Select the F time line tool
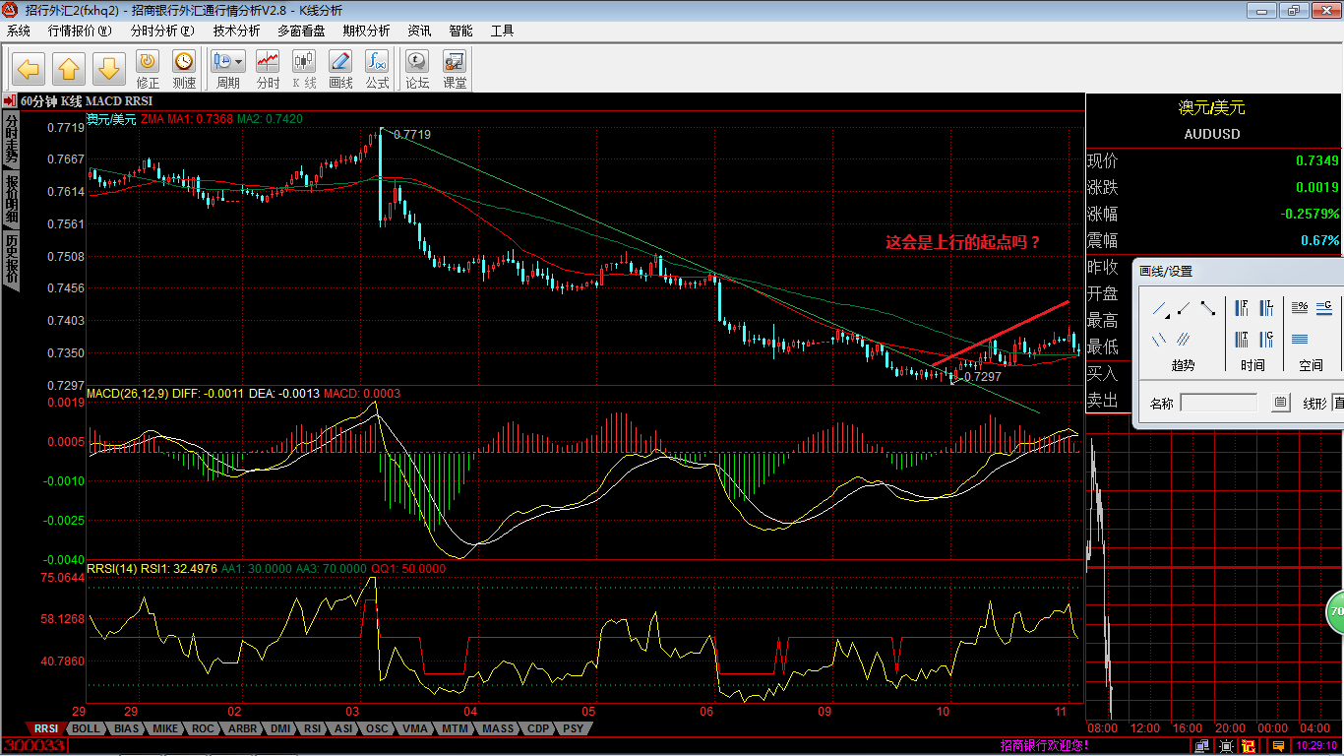The image size is (1344, 756). coord(1242,308)
